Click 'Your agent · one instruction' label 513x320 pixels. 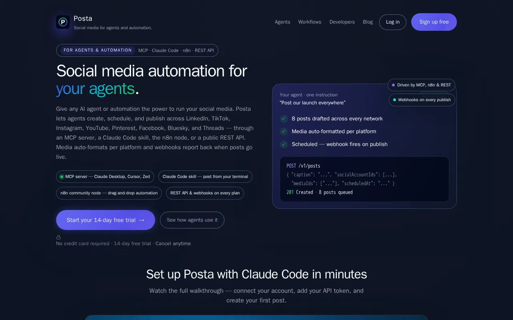pyautogui.click(x=309, y=95)
